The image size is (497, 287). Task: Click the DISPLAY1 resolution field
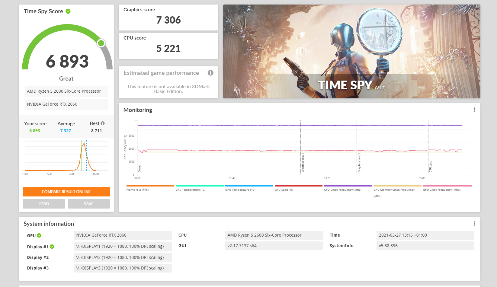click(123, 247)
